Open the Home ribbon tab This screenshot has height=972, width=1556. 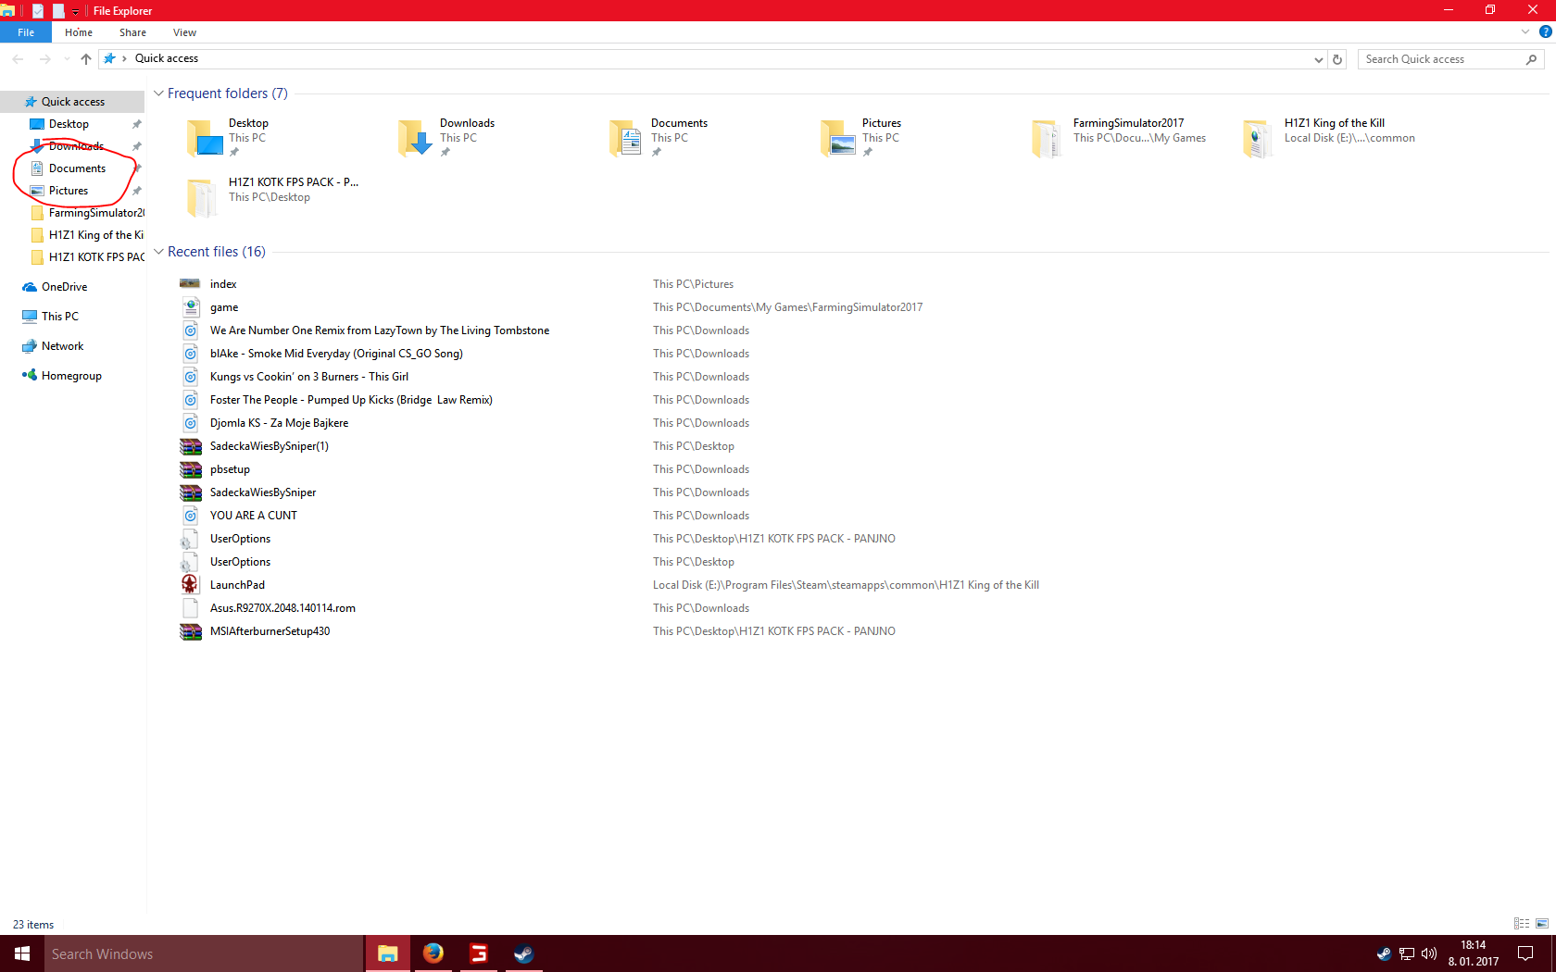tap(79, 32)
